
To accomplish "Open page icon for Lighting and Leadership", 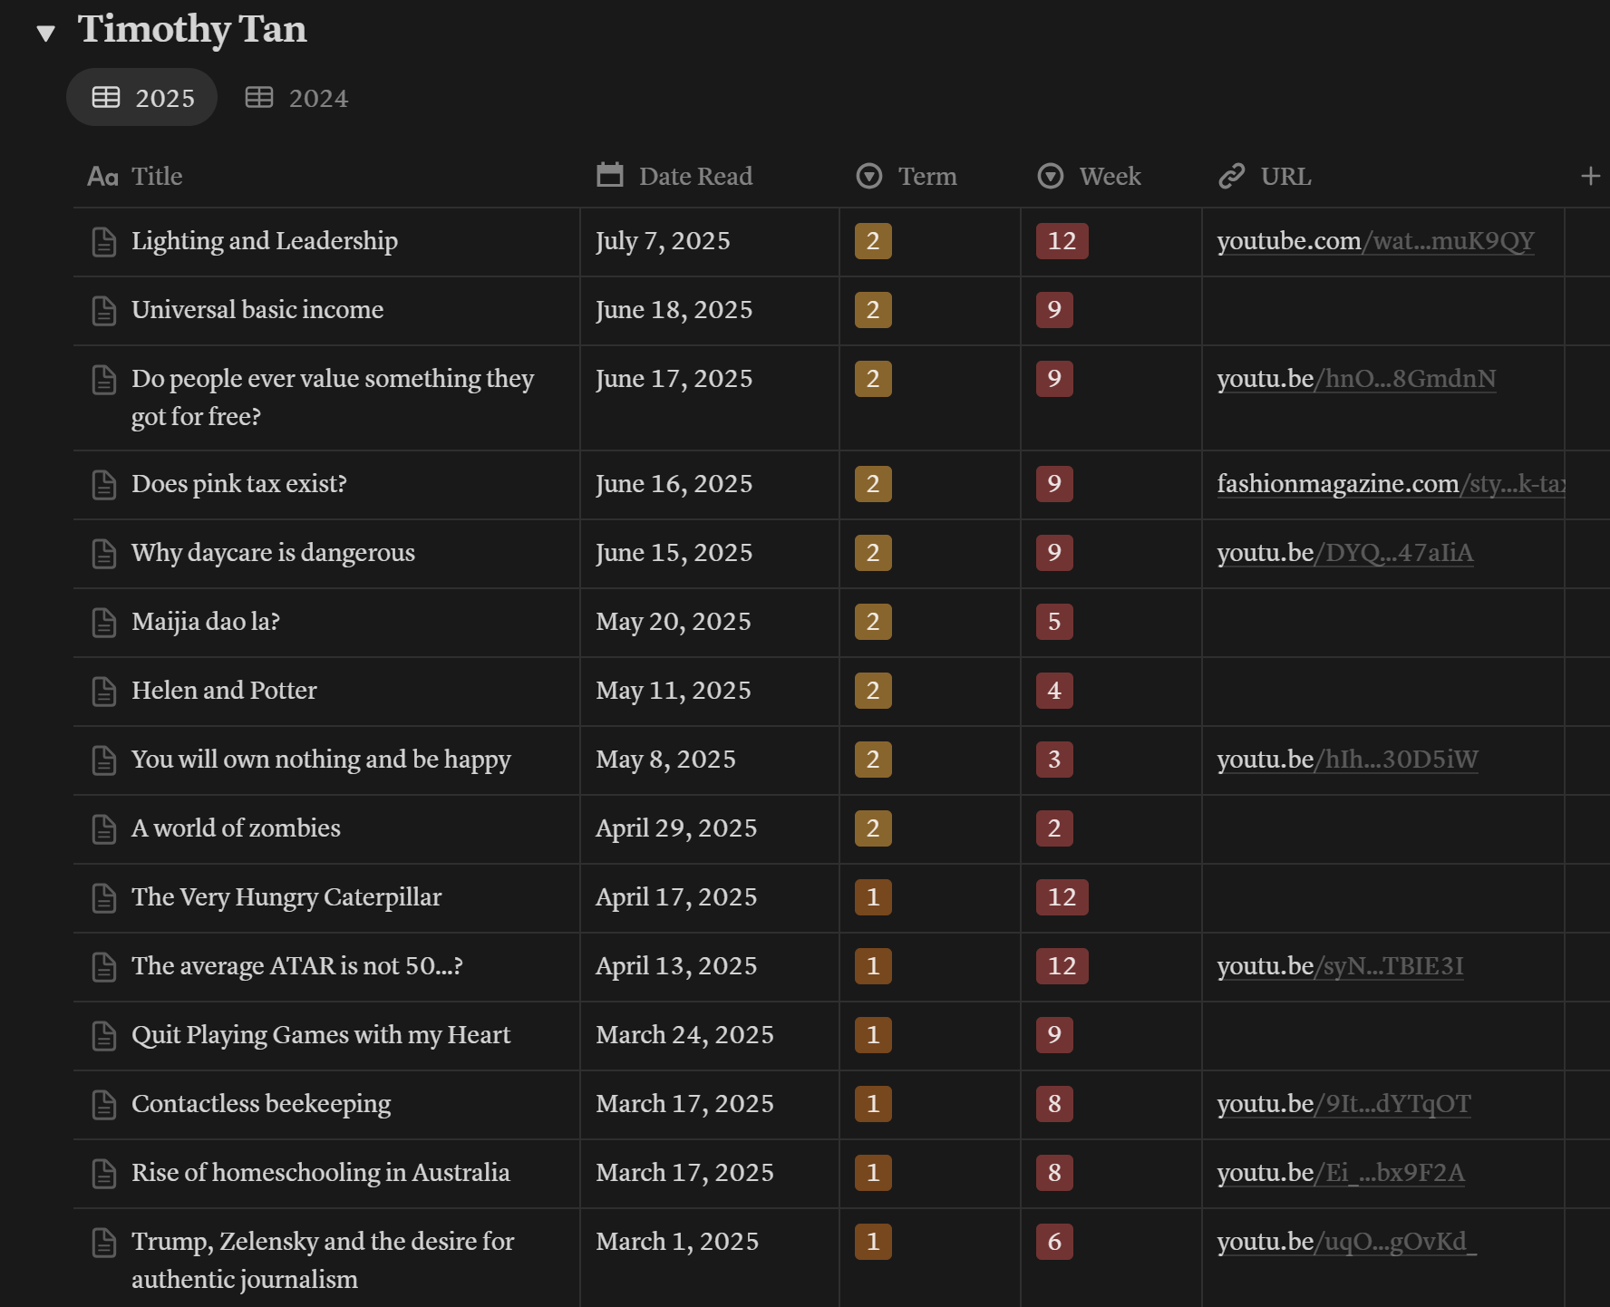I will 104,242.
